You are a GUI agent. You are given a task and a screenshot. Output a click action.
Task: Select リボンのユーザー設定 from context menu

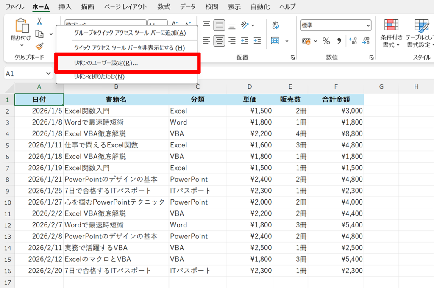point(127,63)
